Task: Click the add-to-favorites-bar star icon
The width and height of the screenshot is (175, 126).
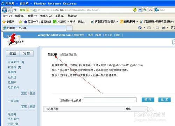Action: coord(20,22)
